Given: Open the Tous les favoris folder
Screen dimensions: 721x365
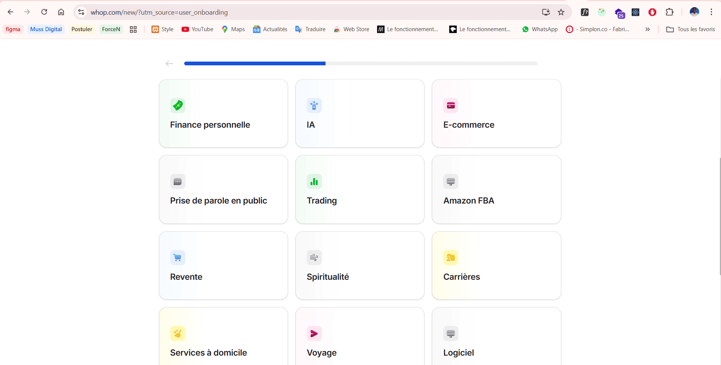Looking at the screenshot, I should tap(691, 29).
